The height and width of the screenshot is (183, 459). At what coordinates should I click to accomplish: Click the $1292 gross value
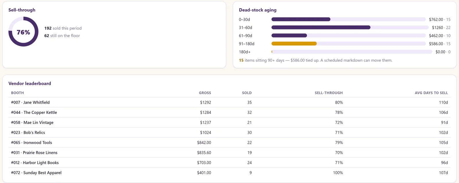pyautogui.click(x=206, y=102)
